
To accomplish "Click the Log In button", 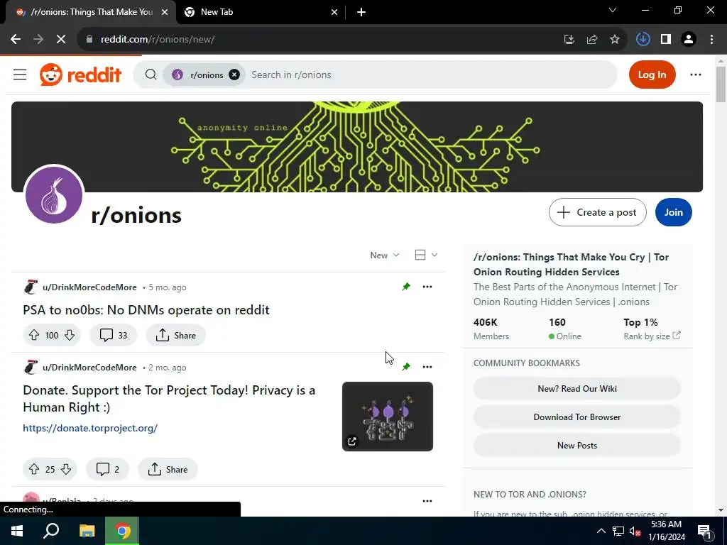I will point(652,75).
